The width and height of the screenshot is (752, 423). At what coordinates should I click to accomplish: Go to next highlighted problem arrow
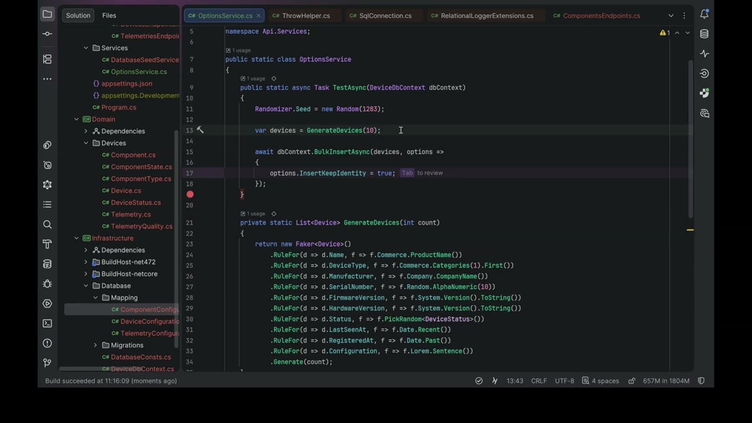click(x=687, y=33)
